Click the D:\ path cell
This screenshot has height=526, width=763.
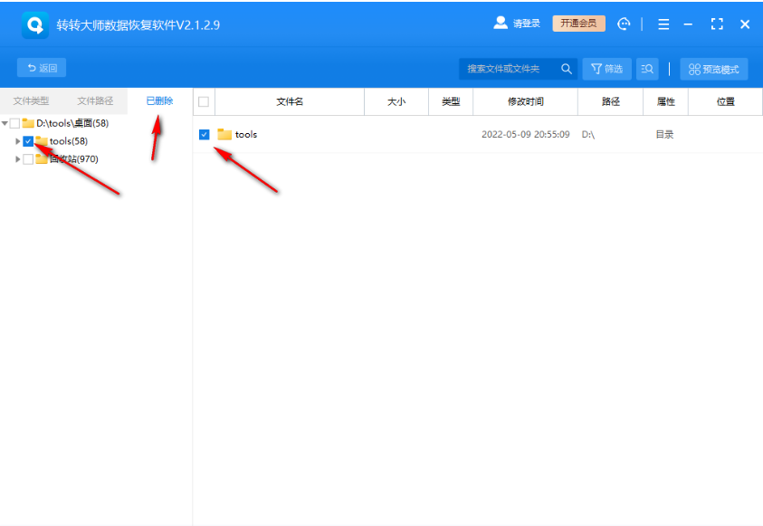[x=588, y=134]
